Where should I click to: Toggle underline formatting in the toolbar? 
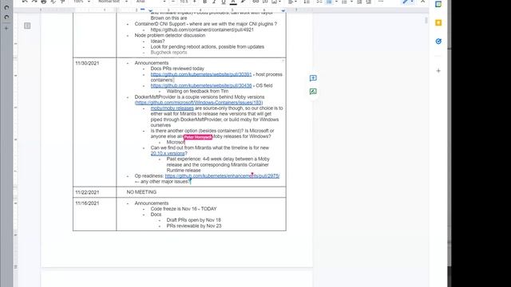coord(224,2)
